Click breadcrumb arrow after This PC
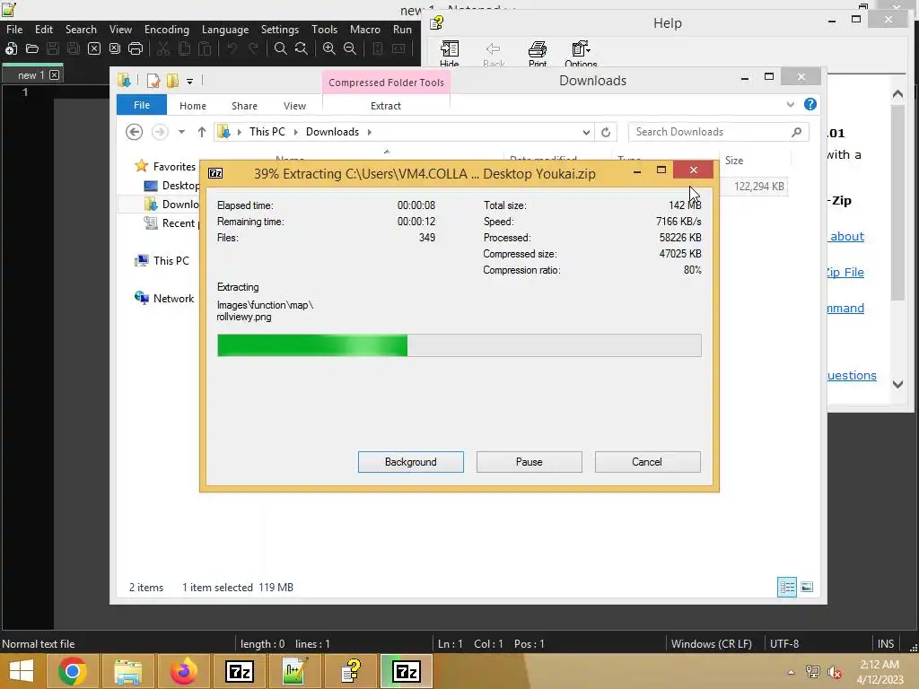 point(295,132)
